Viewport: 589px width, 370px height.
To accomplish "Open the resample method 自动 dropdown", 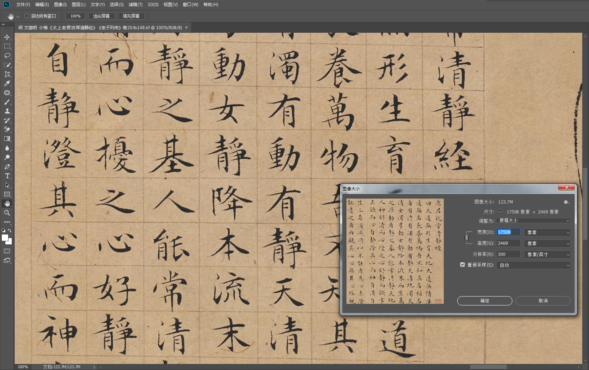I will [x=534, y=265].
